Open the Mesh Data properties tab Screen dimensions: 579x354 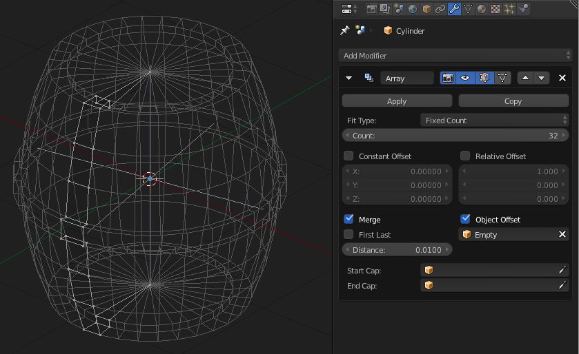[468, 9]
